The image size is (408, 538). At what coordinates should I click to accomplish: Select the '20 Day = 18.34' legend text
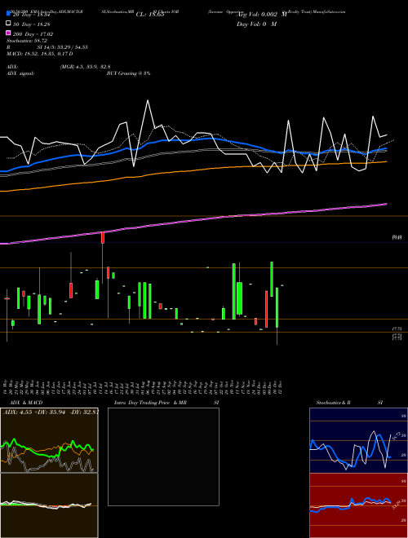pos(31,15)
